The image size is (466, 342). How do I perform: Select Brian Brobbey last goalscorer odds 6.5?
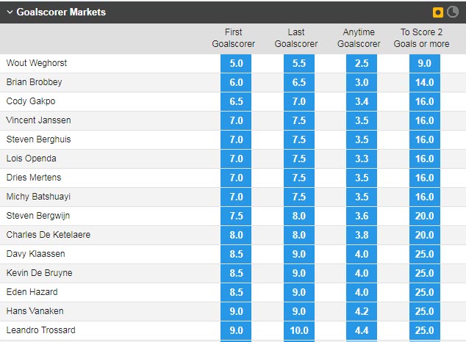tap(299, 83)
